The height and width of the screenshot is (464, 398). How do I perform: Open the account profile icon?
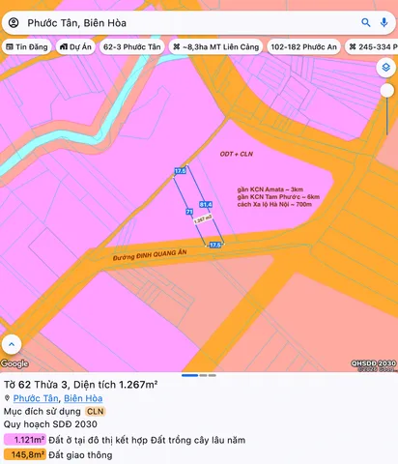pos(14,23)
